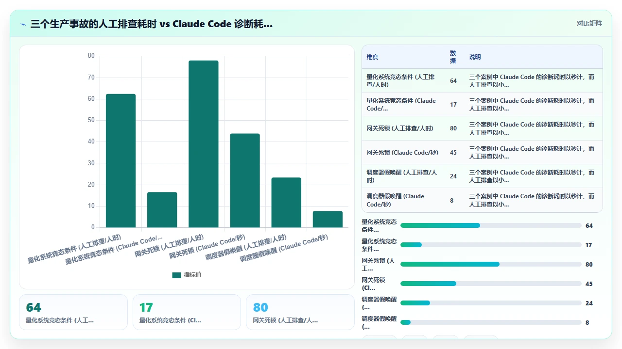Click the table data value 45

[453, 153]
